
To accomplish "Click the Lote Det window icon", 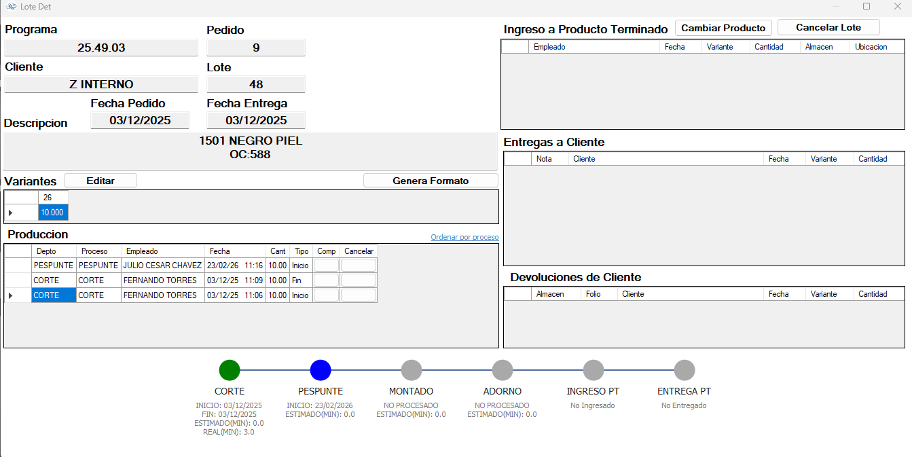I will pyautogui.click(x=12, y=7).
